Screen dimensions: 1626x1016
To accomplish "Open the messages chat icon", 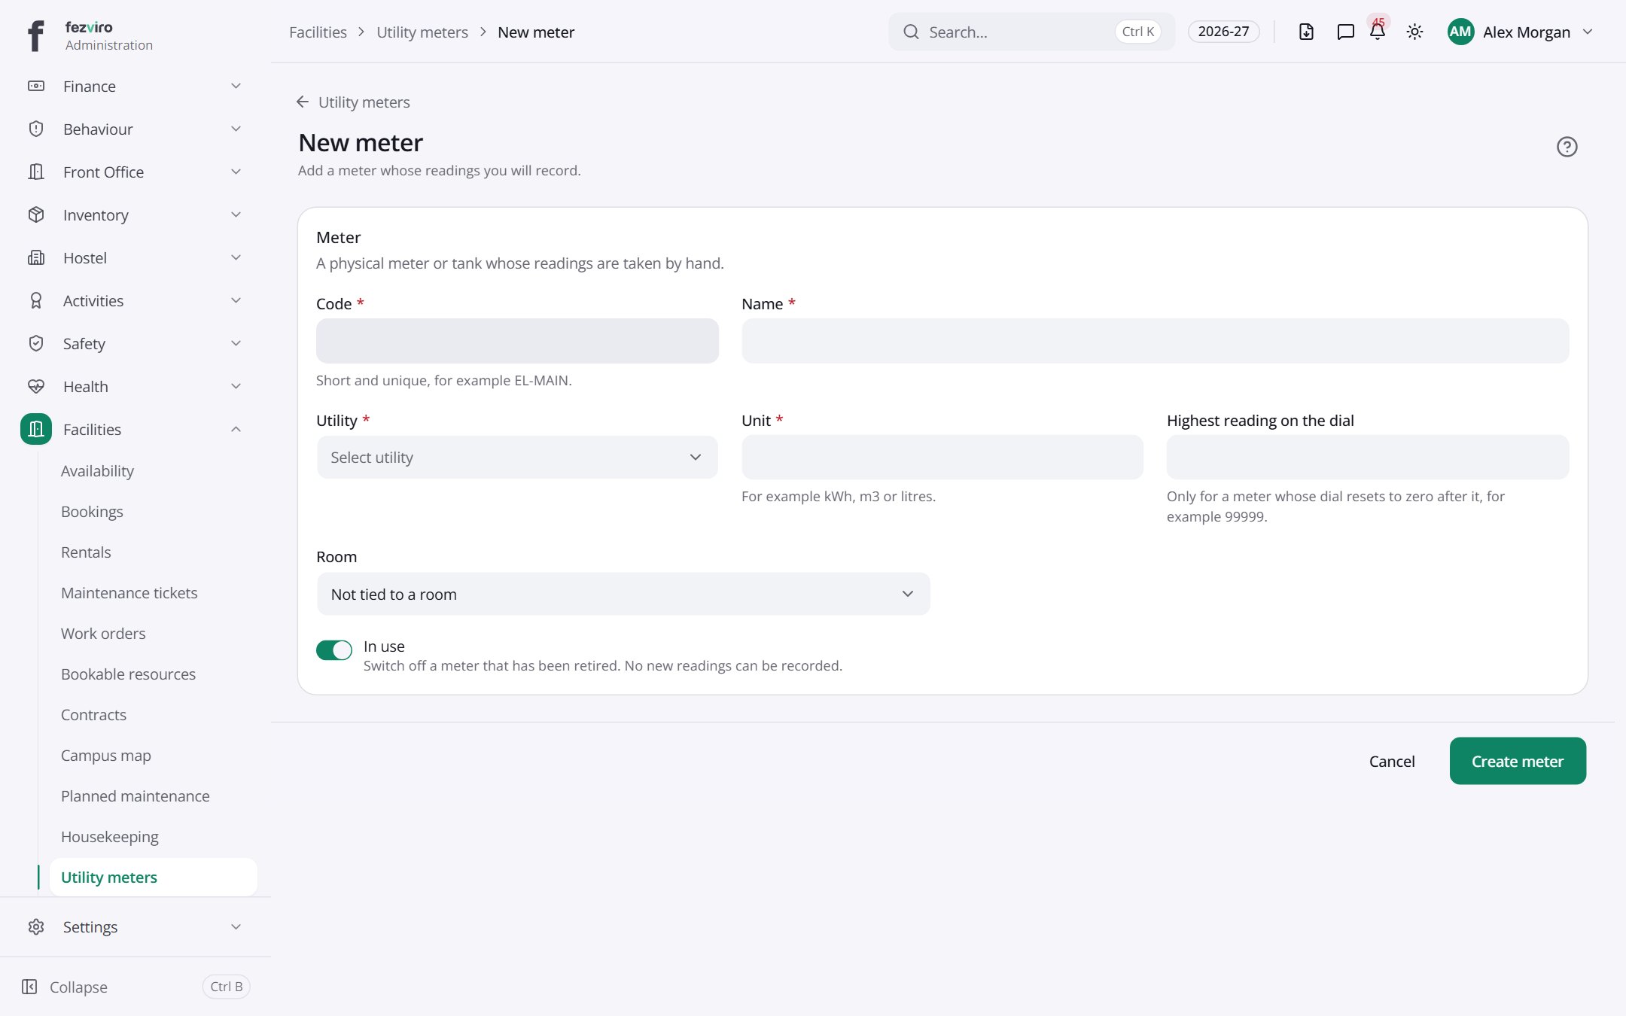I will pyautogui.click(x=1345, y=32).
